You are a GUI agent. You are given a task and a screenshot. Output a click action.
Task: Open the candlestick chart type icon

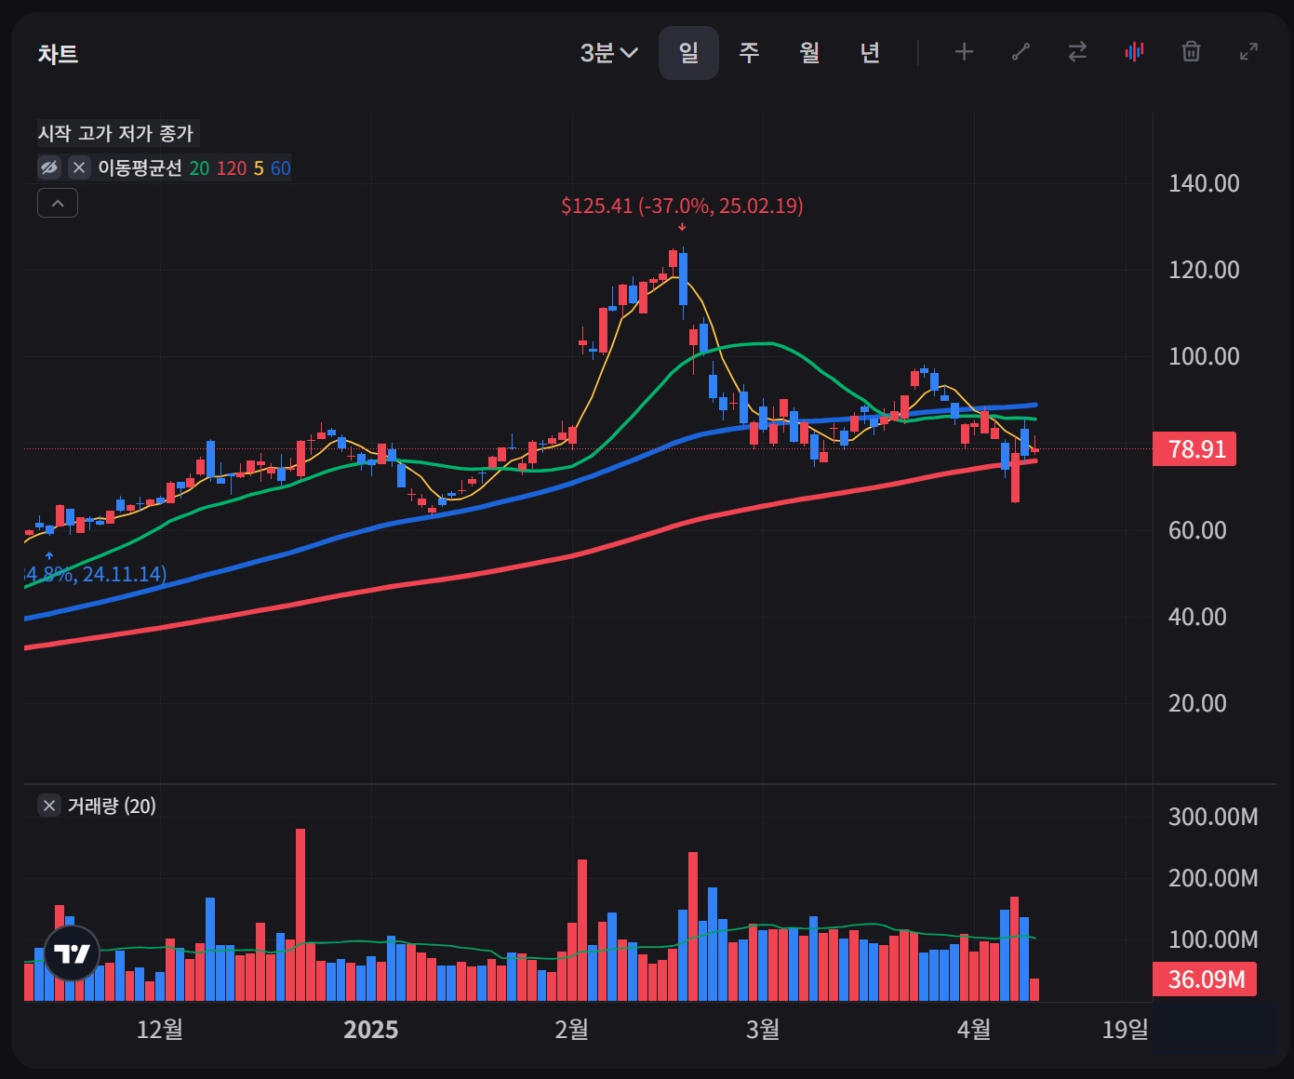point(1134,52)
